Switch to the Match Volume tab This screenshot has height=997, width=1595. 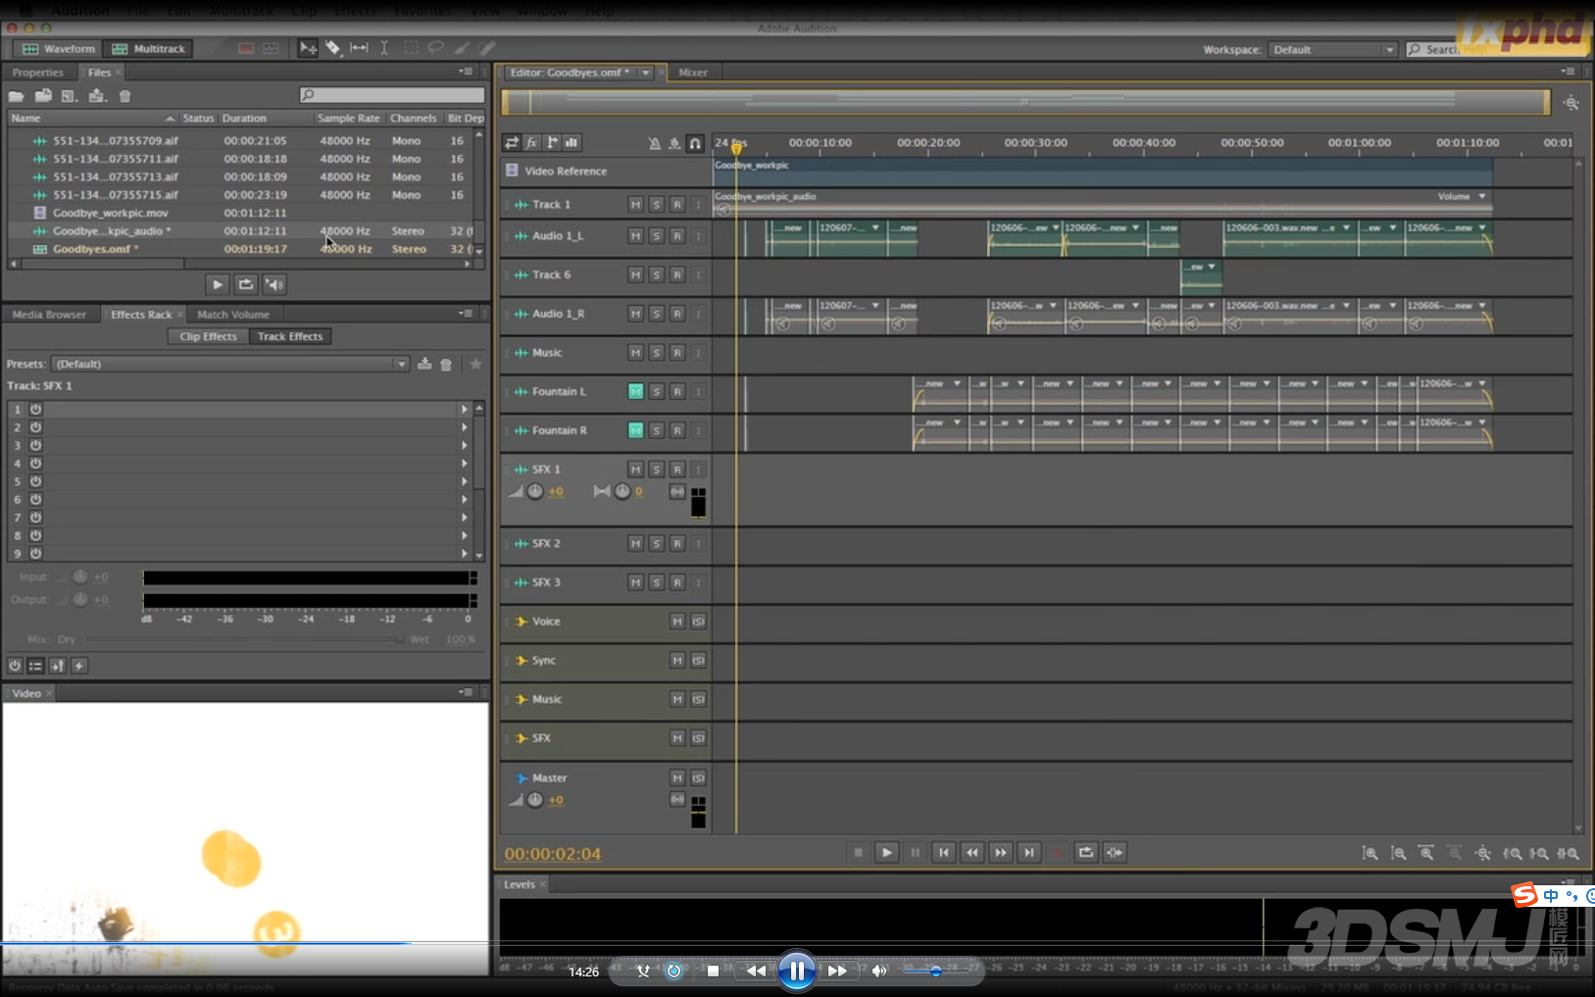click(x=233, y=315)
